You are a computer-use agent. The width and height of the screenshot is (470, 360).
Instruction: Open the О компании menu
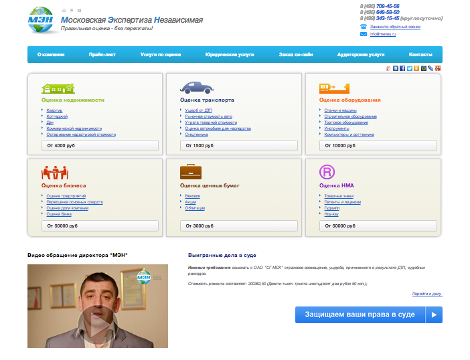[x=51, y=54]
